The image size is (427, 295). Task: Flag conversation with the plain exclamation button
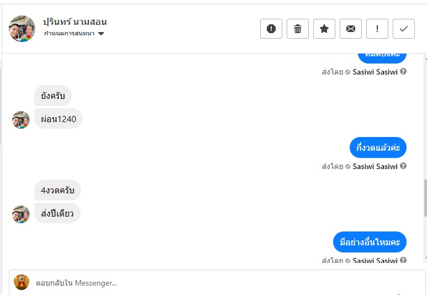click(377, 29)
